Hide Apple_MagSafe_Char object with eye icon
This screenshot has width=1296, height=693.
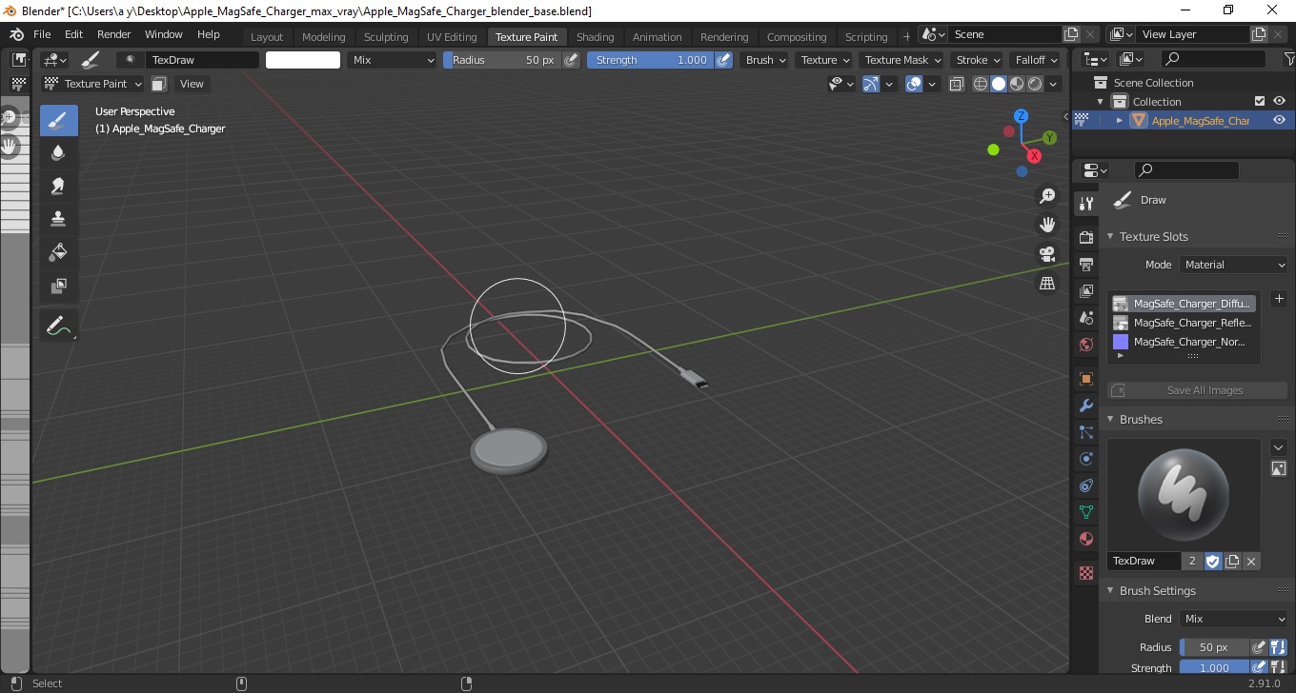pos(1280,120)
